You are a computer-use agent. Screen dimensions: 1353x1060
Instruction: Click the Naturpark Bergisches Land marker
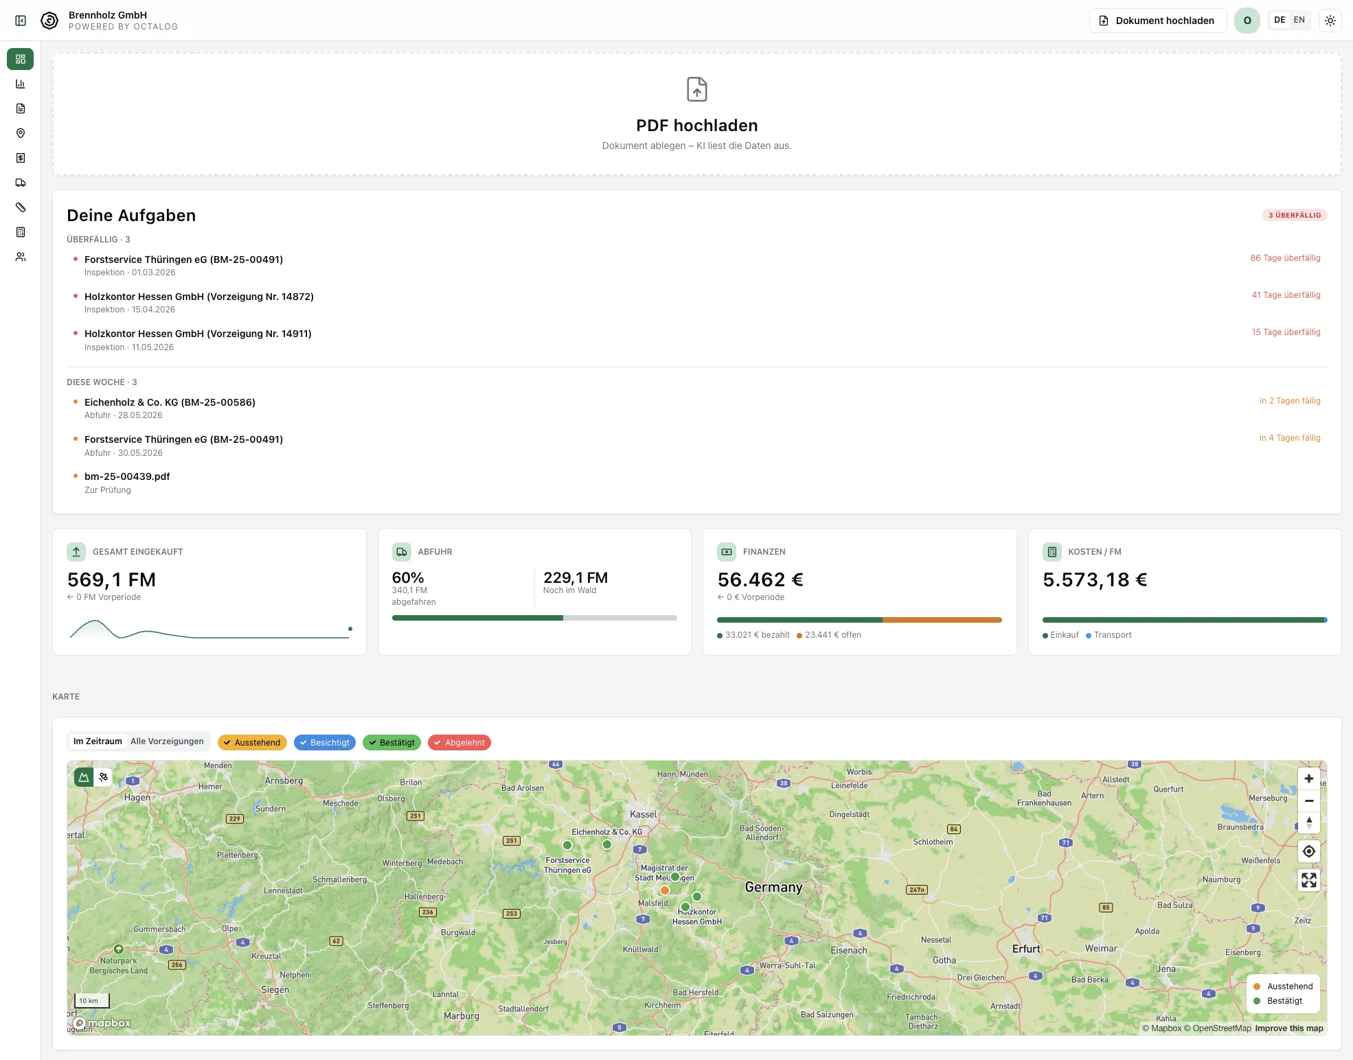point(119,949)
